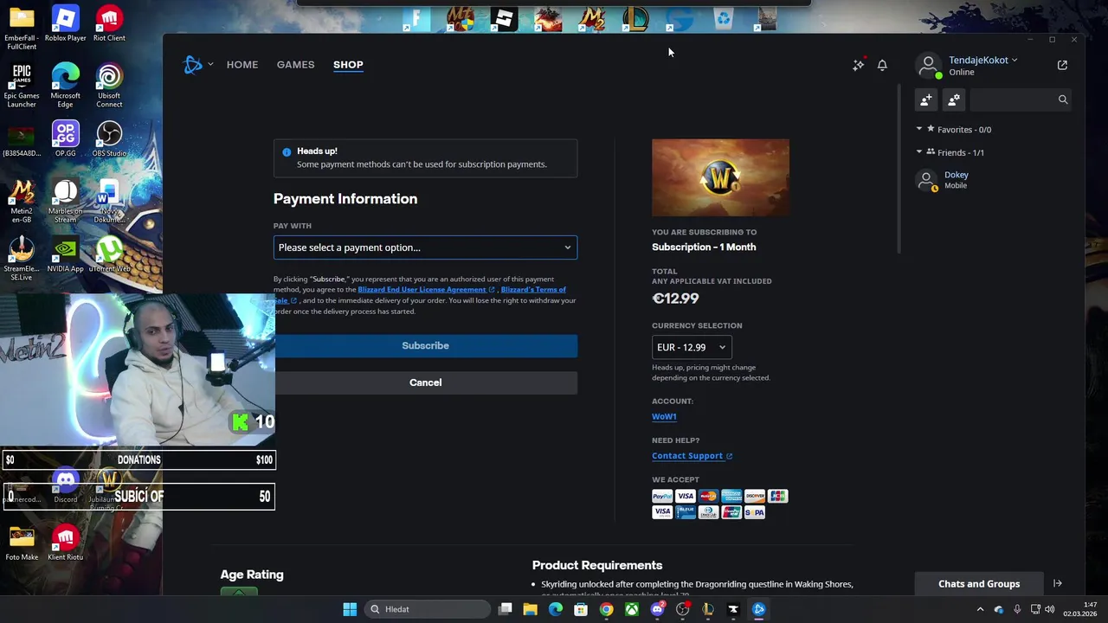The image size is (1108, 623).
Task: Open Xbox app from taskbar
Action: click(633, 609)
